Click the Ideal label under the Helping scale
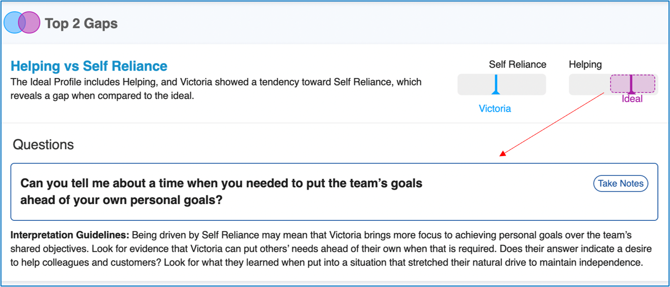Screen dimensions: 670x287 632,99
